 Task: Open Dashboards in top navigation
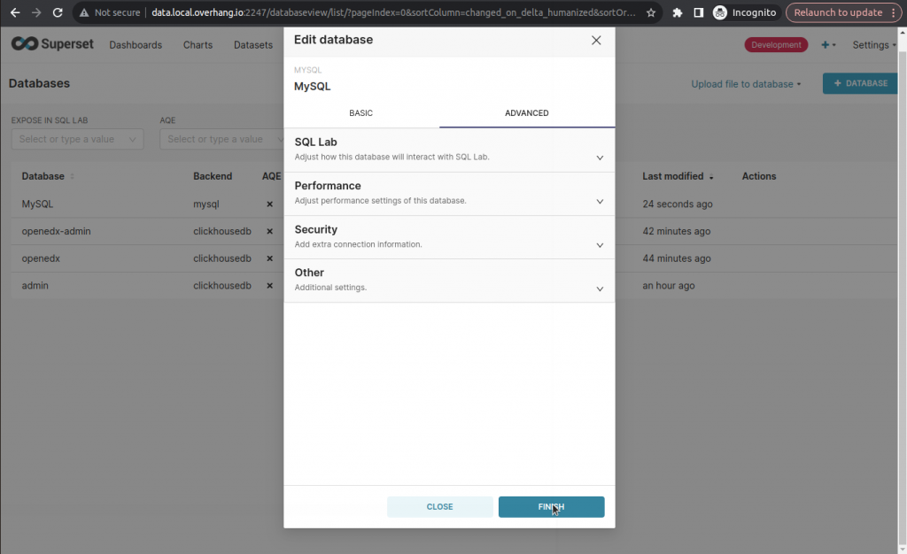click(136, 44)
